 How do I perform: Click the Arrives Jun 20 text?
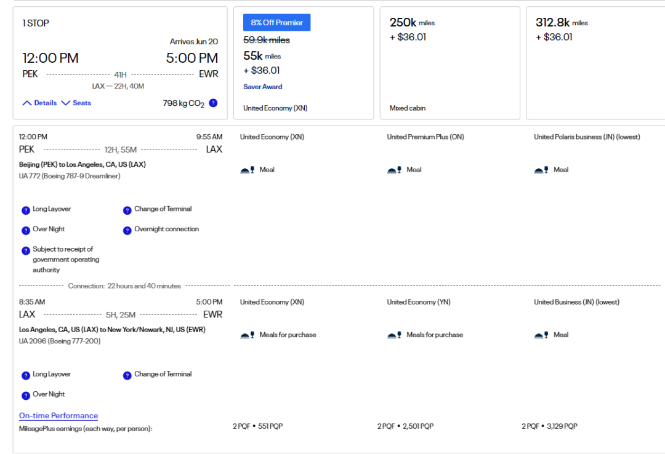(194, 42)
